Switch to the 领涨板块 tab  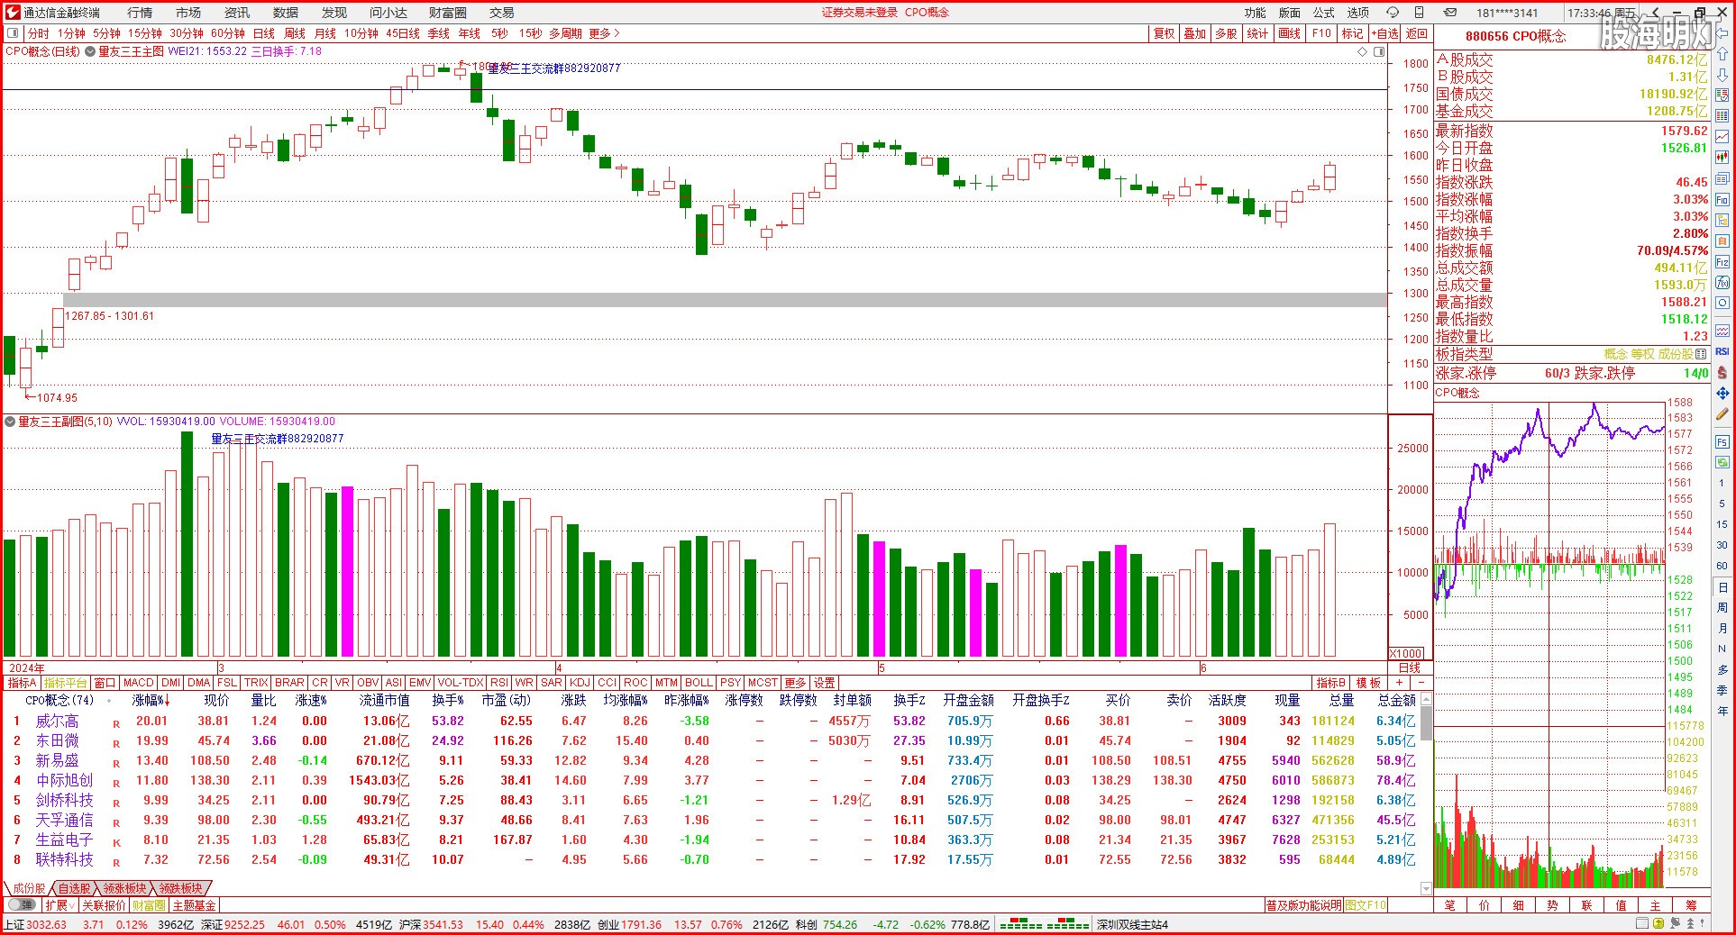pyautogui.click(x=124, y=888)
